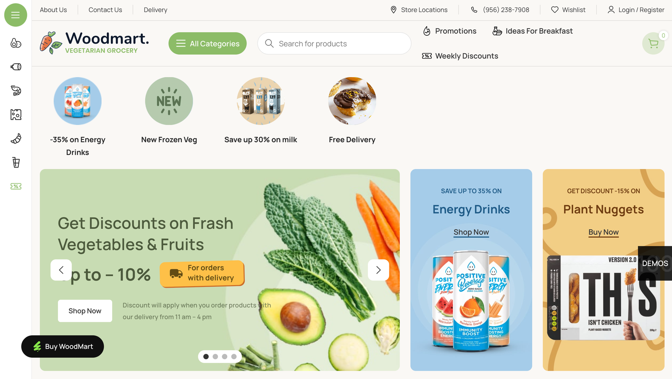Screen dimensions: 672x379
Task: Open the shopping cart
Action: (653, 43)
